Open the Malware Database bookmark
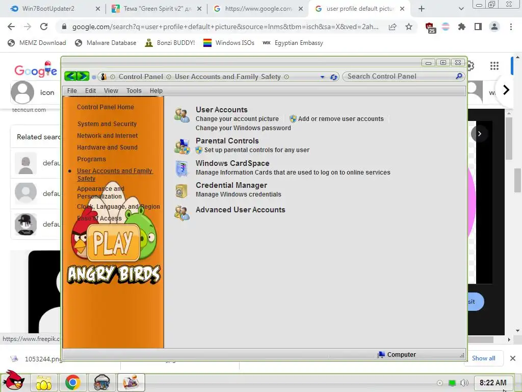Image resolution: width=522 pixels, height=392 pixels. tap(106, 43)
